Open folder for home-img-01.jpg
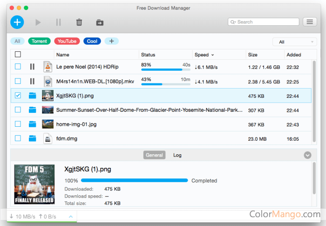The height and width of the screenshot is (226, 326). pos(33,124)
